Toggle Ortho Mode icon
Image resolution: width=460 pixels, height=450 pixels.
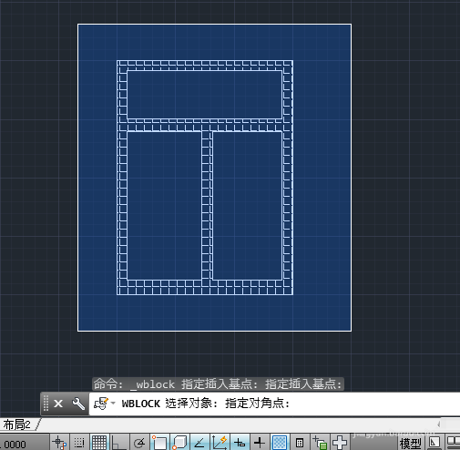[x=119, y=443]
